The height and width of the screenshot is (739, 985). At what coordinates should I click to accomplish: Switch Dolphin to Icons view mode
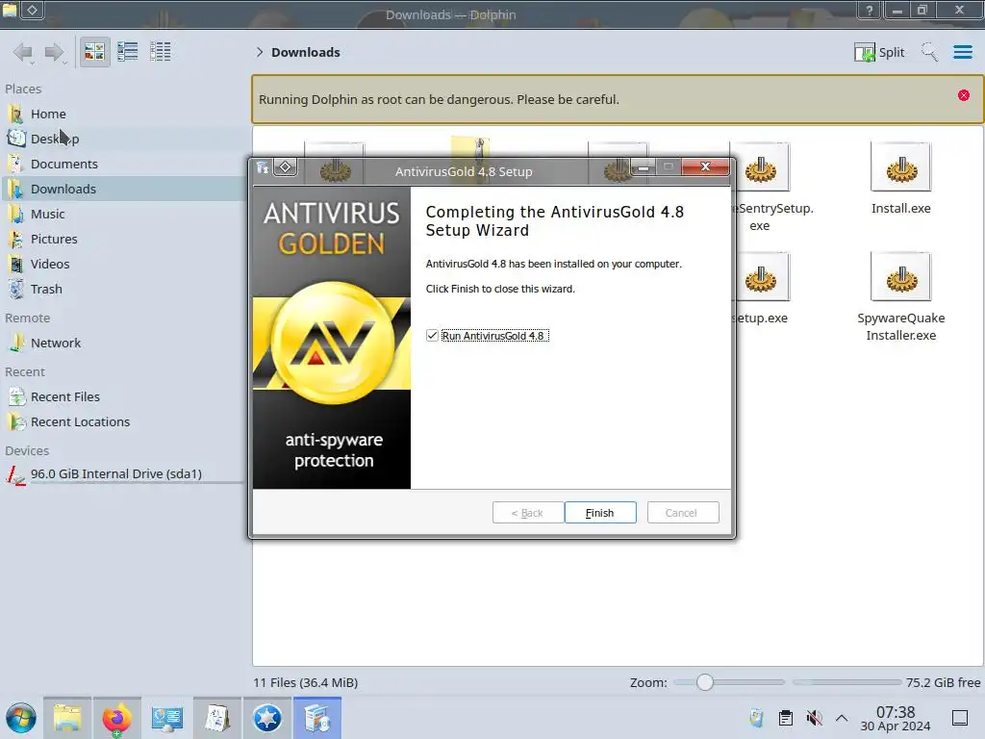point(95,52)
